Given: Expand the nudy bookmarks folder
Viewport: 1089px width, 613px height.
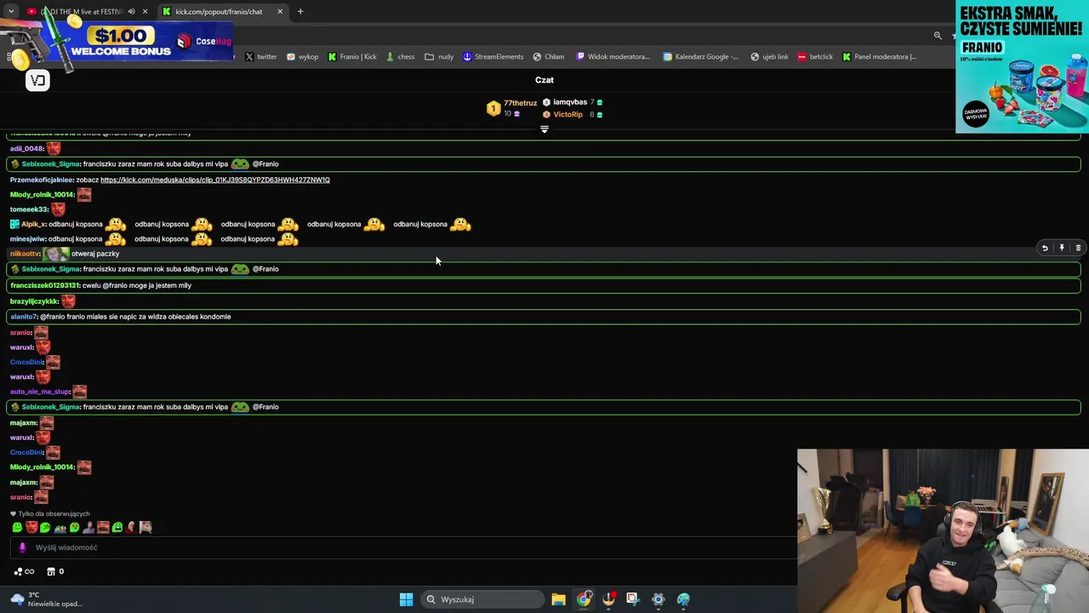Looking at the screenshot, I should (x=439, y=57).
